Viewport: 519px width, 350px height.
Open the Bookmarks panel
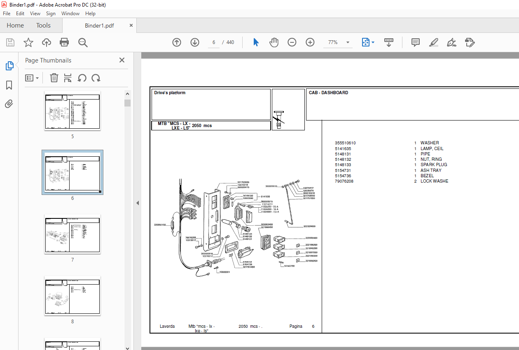point(9,85)
